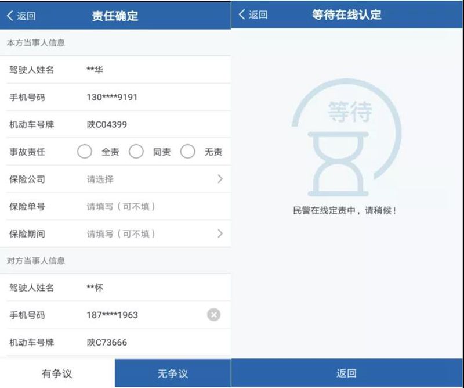Select the 全责 radio button
Screen dimensions: 464x388
pyautogui.click(x=84, y=152)
